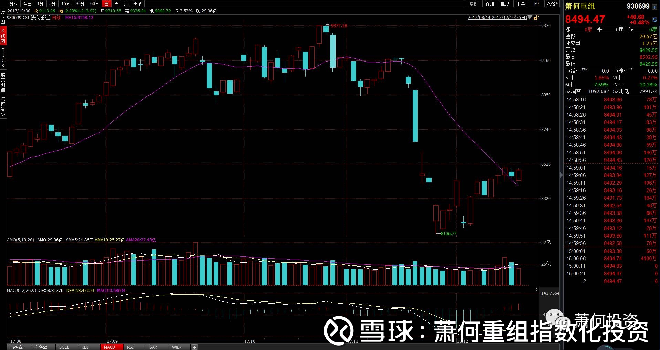Image resolution: width=660 pixels, height=350 pixels.
Task: Open the 更多 period options
Action: tap(137, 4)
